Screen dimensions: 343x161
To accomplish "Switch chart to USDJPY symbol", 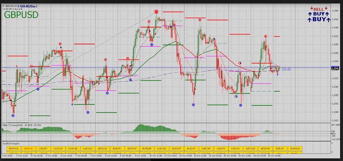I will point(43,148).
